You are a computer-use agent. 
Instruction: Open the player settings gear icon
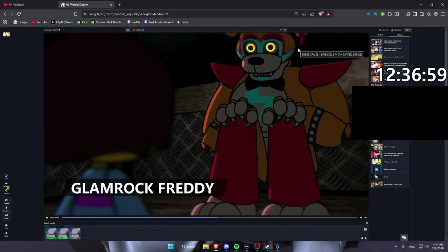click(361, 217)
